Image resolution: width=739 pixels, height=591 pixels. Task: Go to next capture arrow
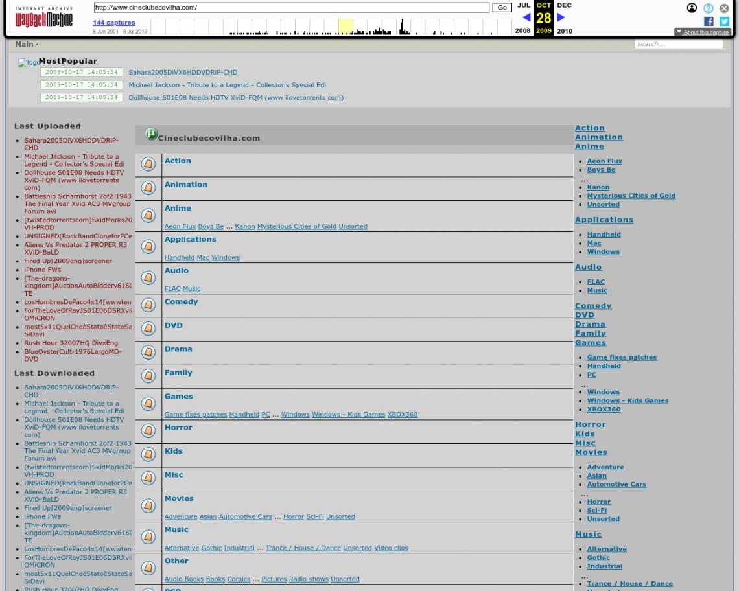pyautogui.click(x=561, y=17)
